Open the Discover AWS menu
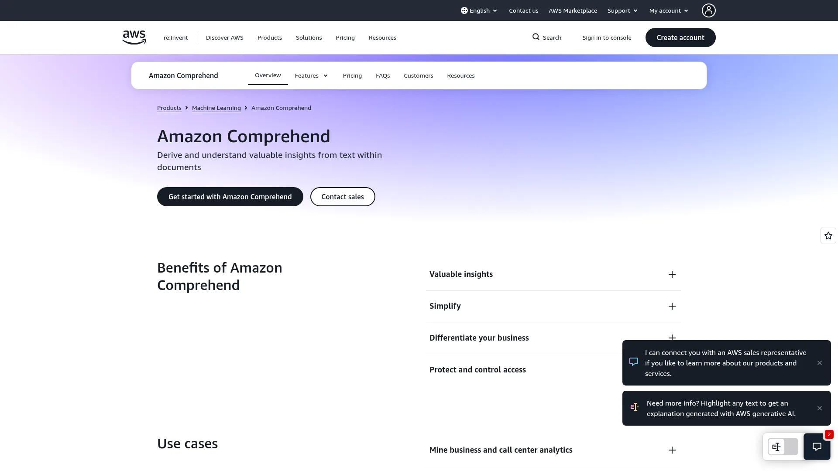The image size is (838, 471). point(224,38)
